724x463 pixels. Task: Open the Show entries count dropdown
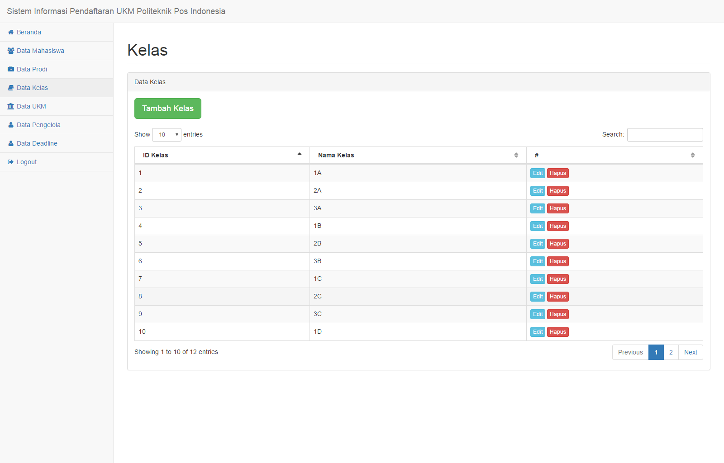167,135
